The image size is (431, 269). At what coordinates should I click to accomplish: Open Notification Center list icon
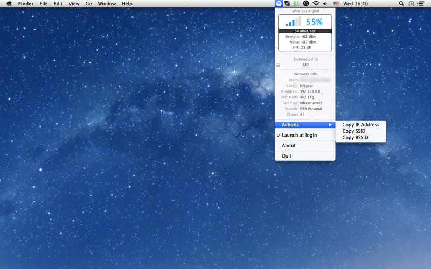tap(421, 4)
